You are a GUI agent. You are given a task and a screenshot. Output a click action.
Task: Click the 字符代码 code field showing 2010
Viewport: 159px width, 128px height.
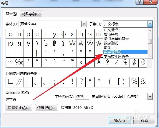(82, 96)
